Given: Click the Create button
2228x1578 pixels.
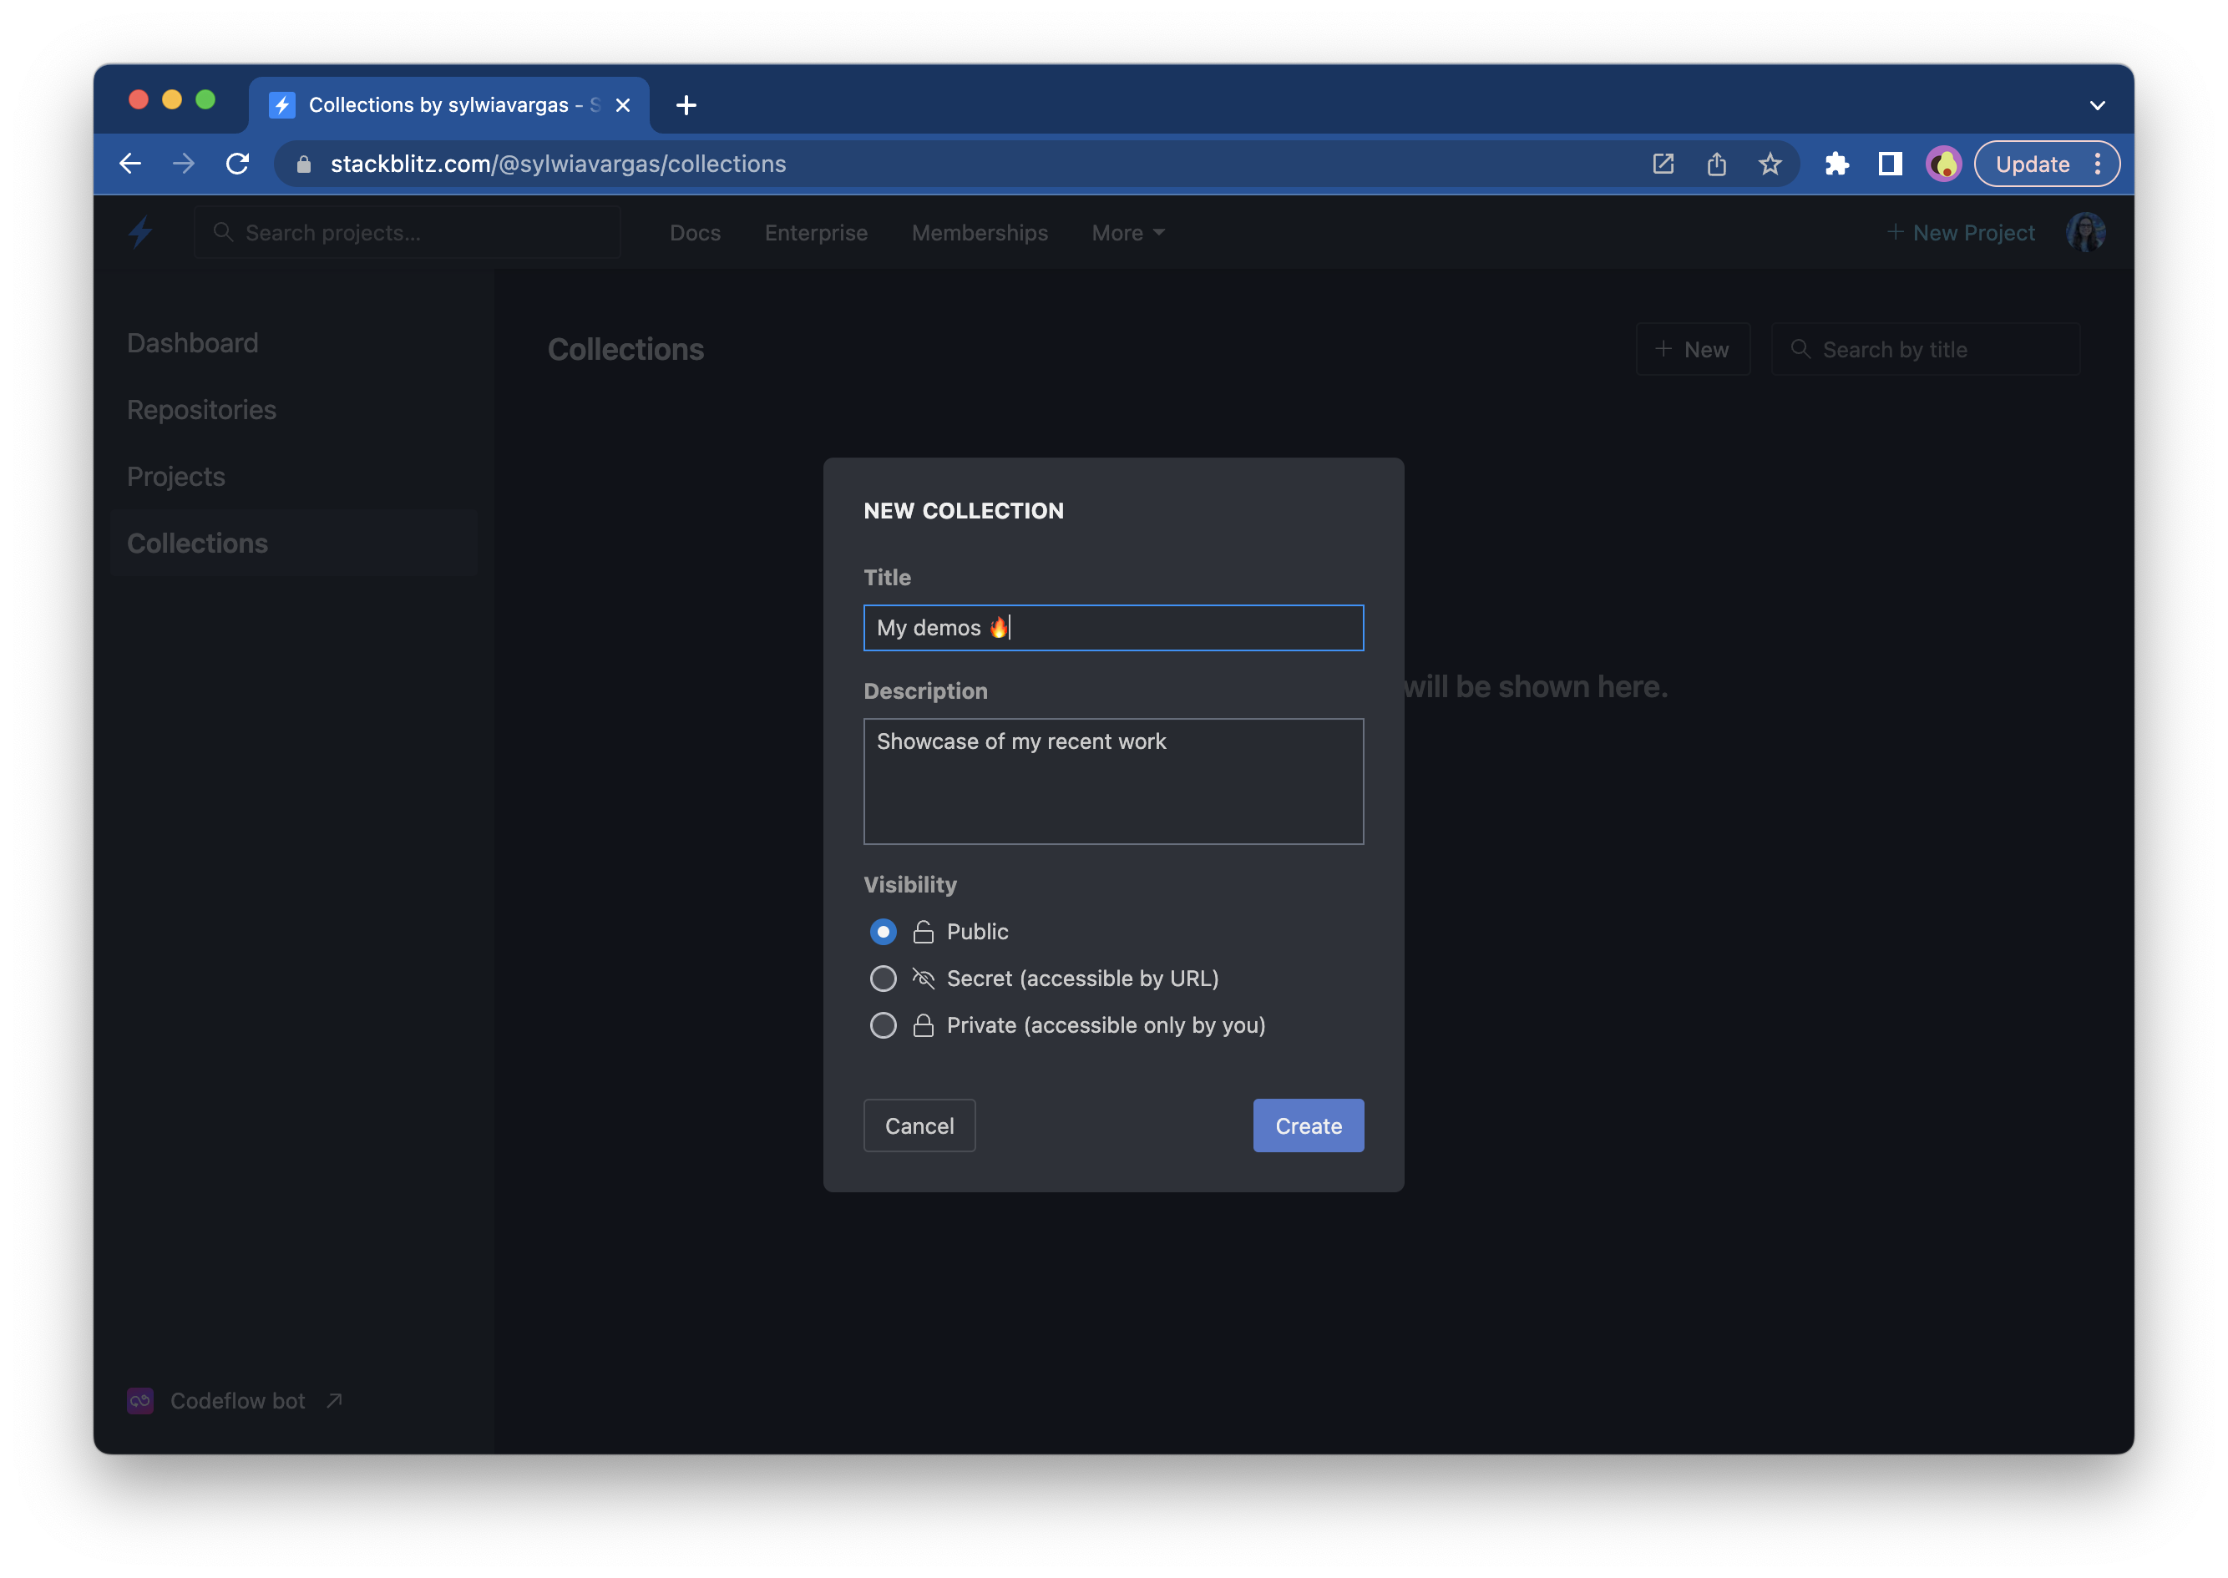Looking at the screenshot, I should pyautogui.click(x=1308, y=1125).
